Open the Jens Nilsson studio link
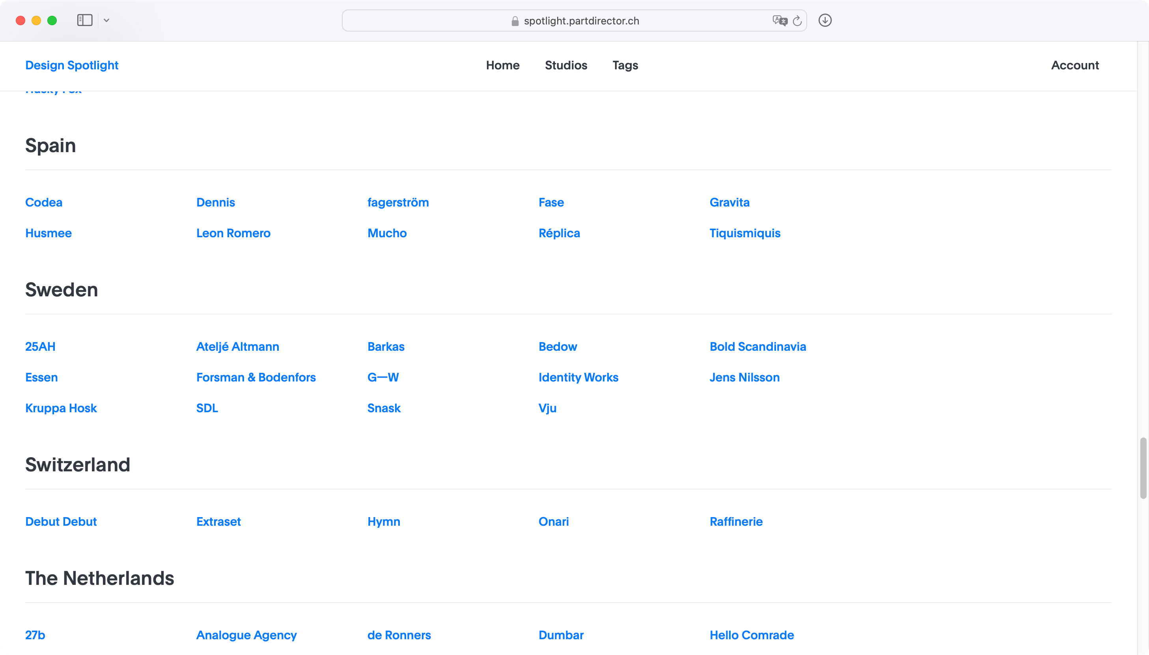 (744, 377)
